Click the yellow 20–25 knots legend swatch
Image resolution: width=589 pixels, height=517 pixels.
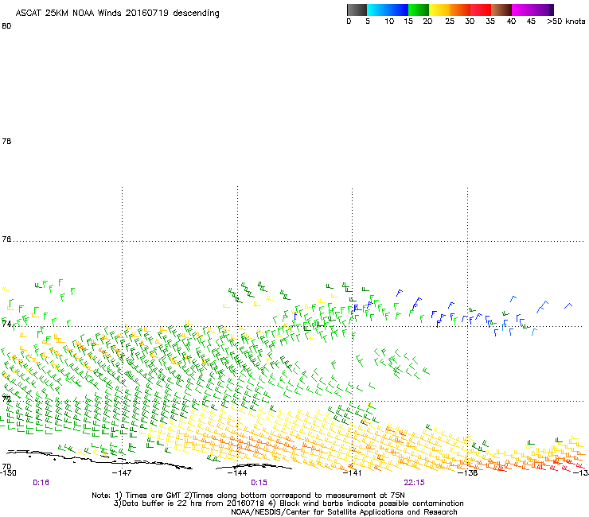click(439, 10)
